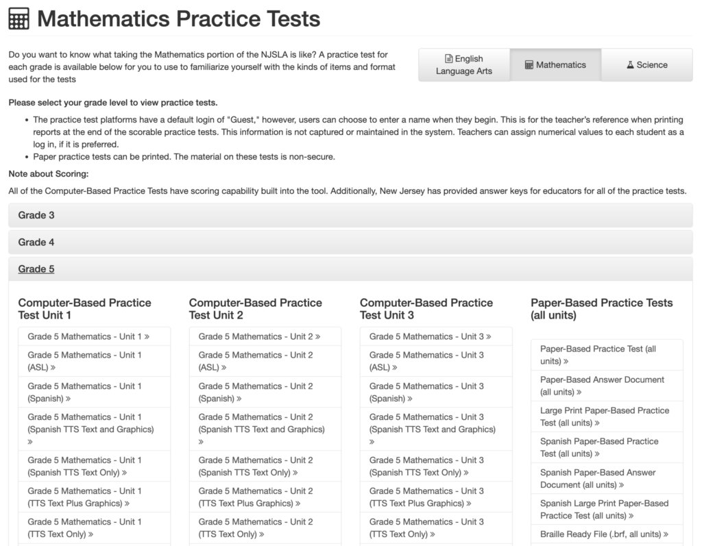
Task: Click the document icon on the English Language Arts tab
Action: (448, 59)
